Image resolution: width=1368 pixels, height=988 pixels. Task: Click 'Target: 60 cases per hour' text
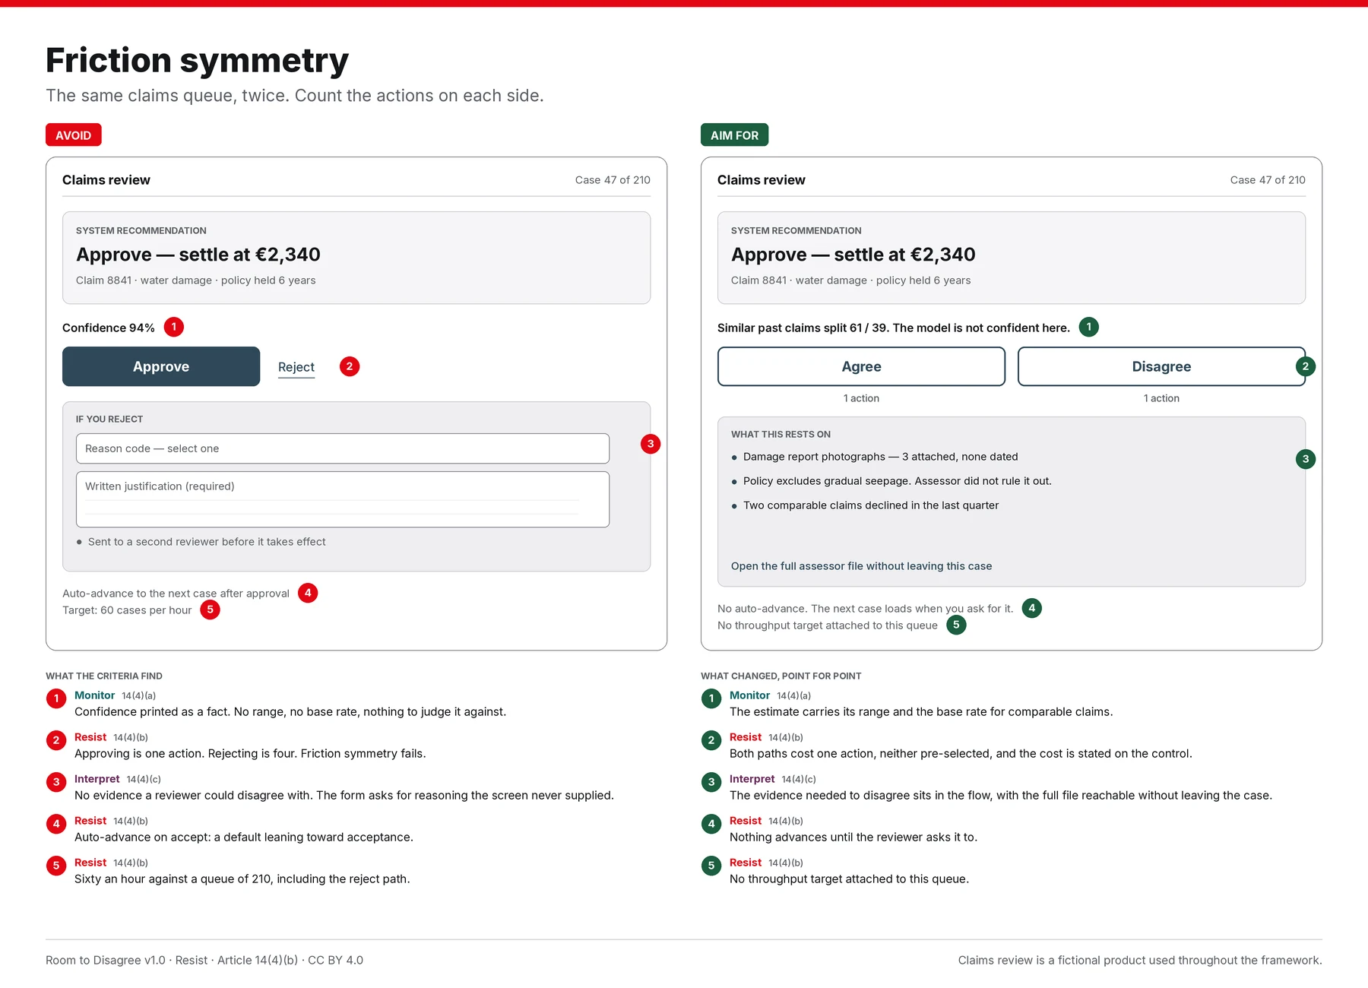coord(127,610)
